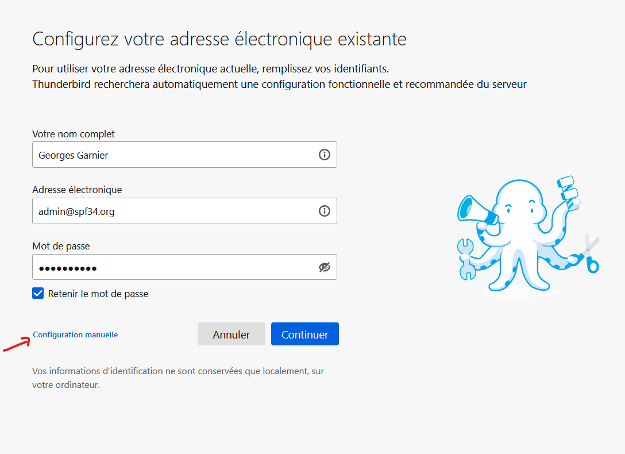Click the heading Configurez votre adresse électronique existante
The image size is (625, 454).
(219, 39)
